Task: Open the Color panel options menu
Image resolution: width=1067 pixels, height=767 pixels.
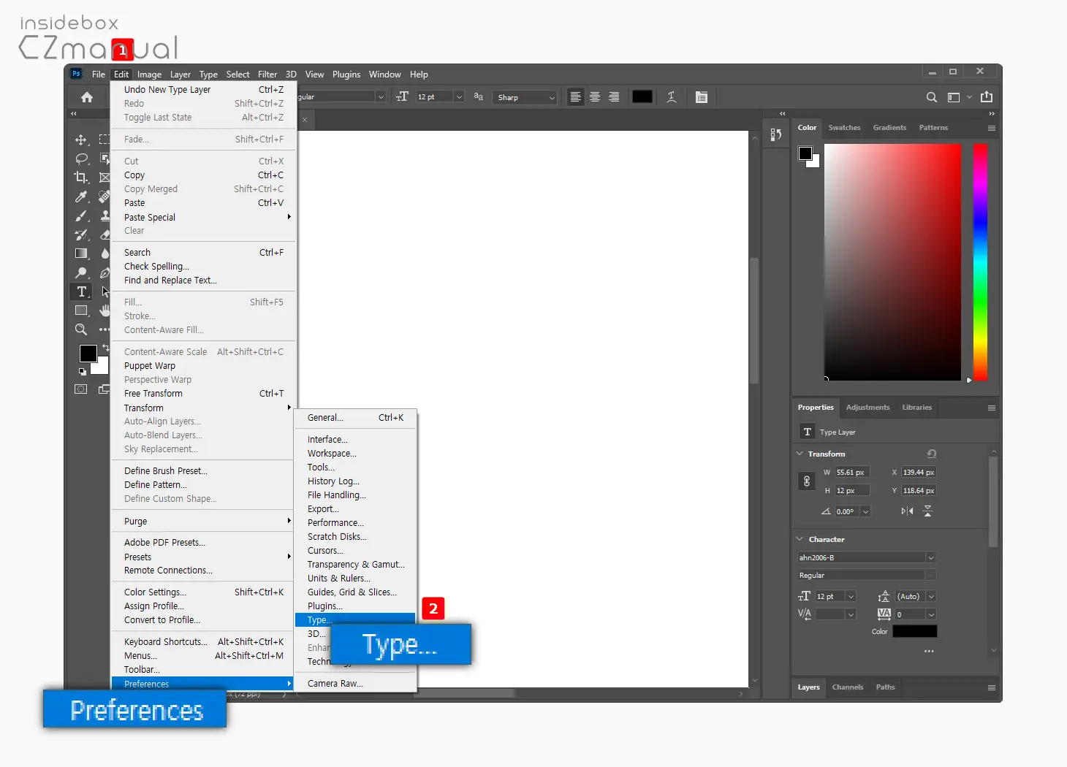Action: [992, 128]
